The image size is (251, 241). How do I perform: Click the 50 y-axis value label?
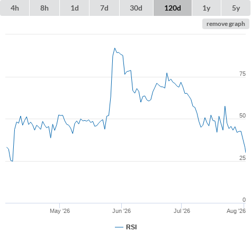(x=243, y=115)
